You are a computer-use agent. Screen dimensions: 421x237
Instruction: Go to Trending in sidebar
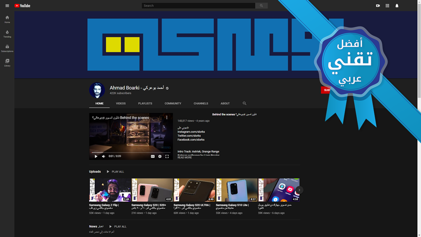(x=7, y=33)
